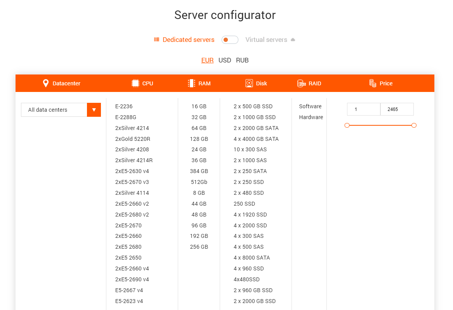Click the RAM memory stick icon
Screen dimensions: 453x310
[191, 83]
